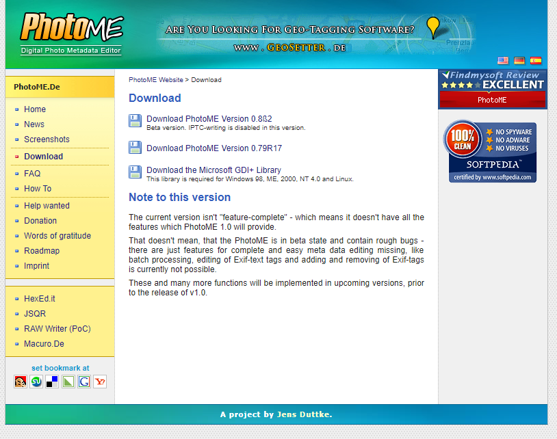This screenshot has height=439, width=557.
Task: Click Download PhotoME Version 0.79R17 link
Action: (x=214, y=148)
